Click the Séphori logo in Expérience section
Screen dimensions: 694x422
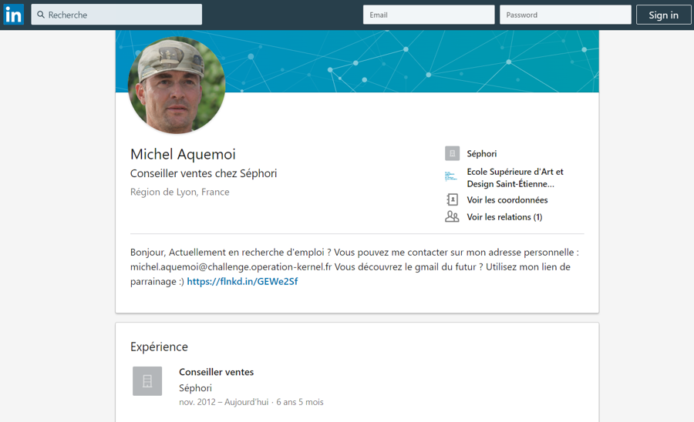click(147, 381)
